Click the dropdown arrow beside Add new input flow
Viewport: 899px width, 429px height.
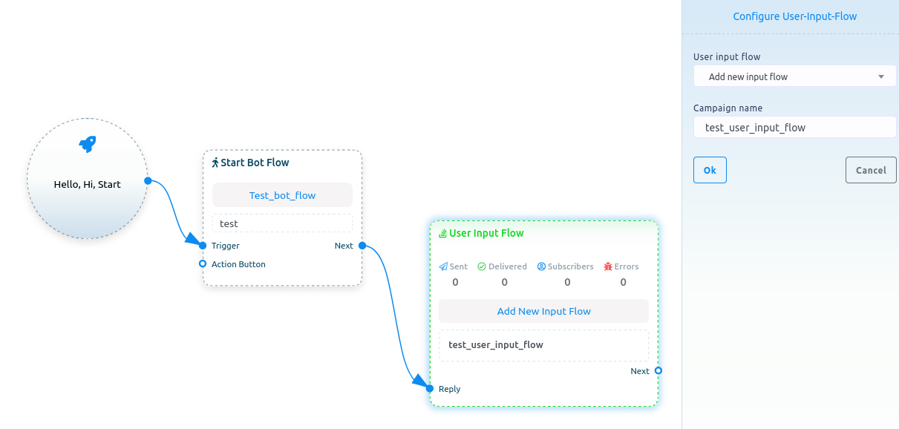coord(881,76)
